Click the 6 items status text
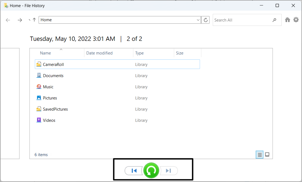The width and height of the screenshot is (302, 182). click(x=41, y=155)
